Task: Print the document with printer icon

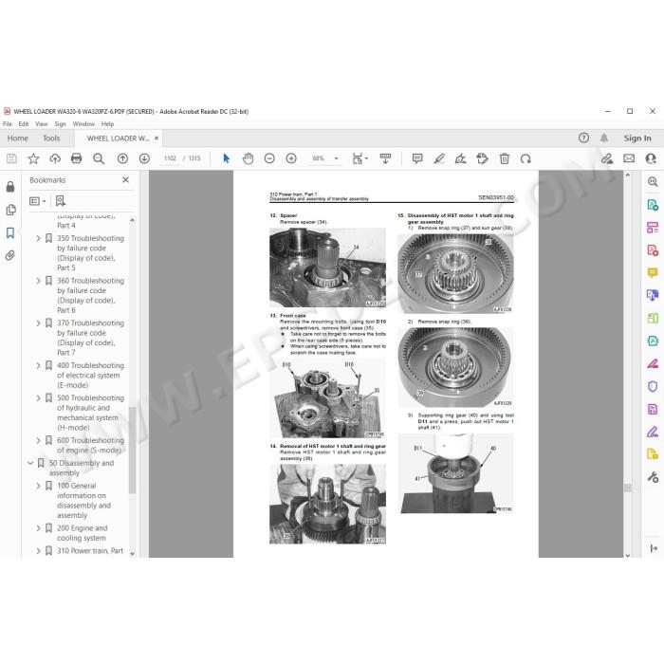Action: tap(76, 158)
